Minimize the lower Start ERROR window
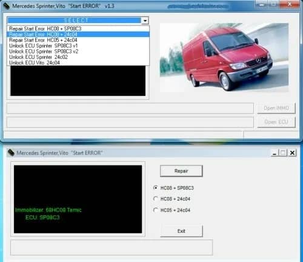Image resolution: width=303 pixels, height=262 pixels. click(275, 153)
